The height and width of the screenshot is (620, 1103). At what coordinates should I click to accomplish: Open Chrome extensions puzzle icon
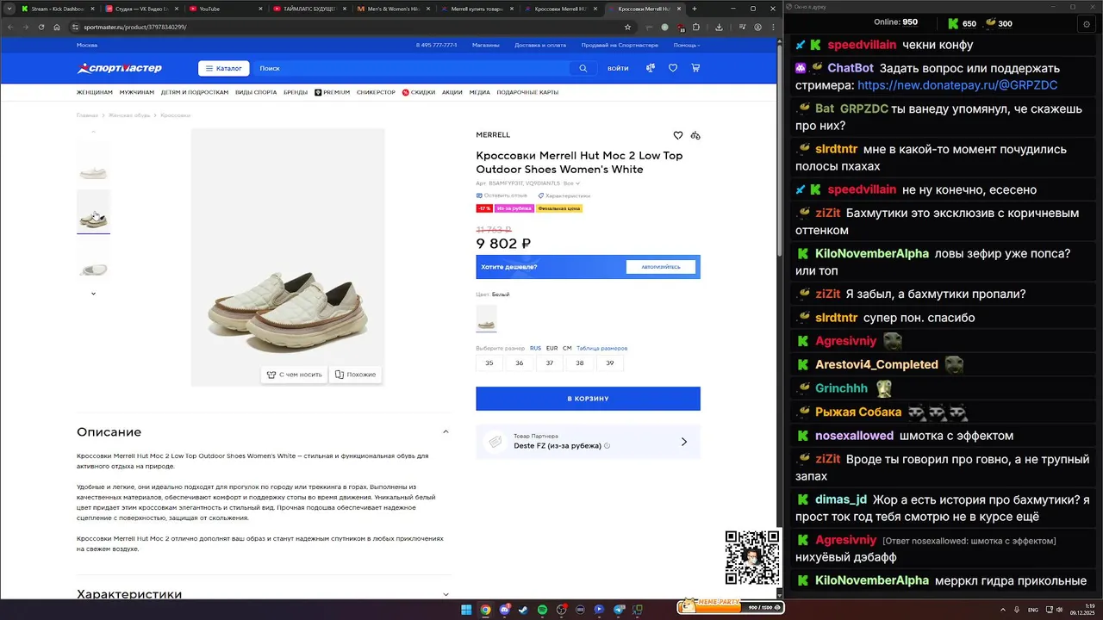coord(695,27)
